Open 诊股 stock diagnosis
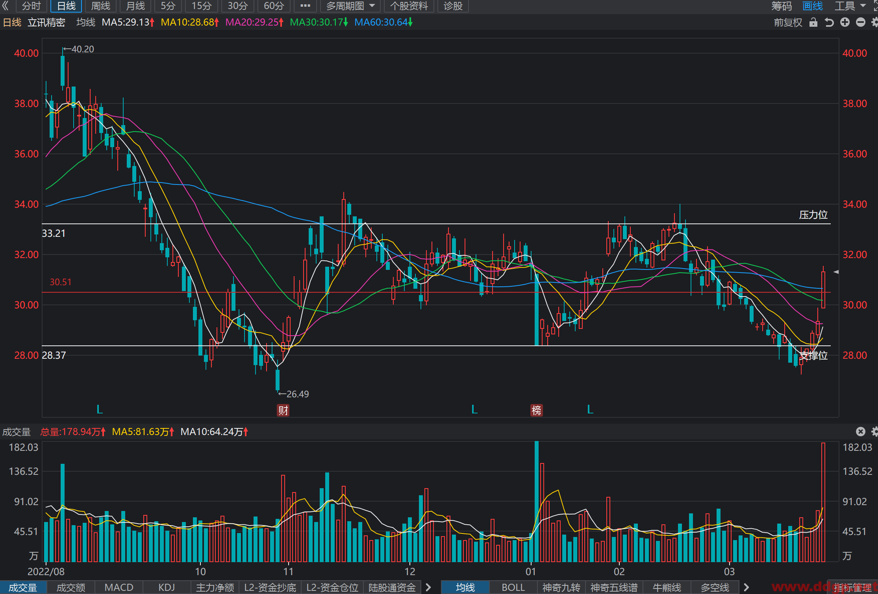 click(453, 6)
